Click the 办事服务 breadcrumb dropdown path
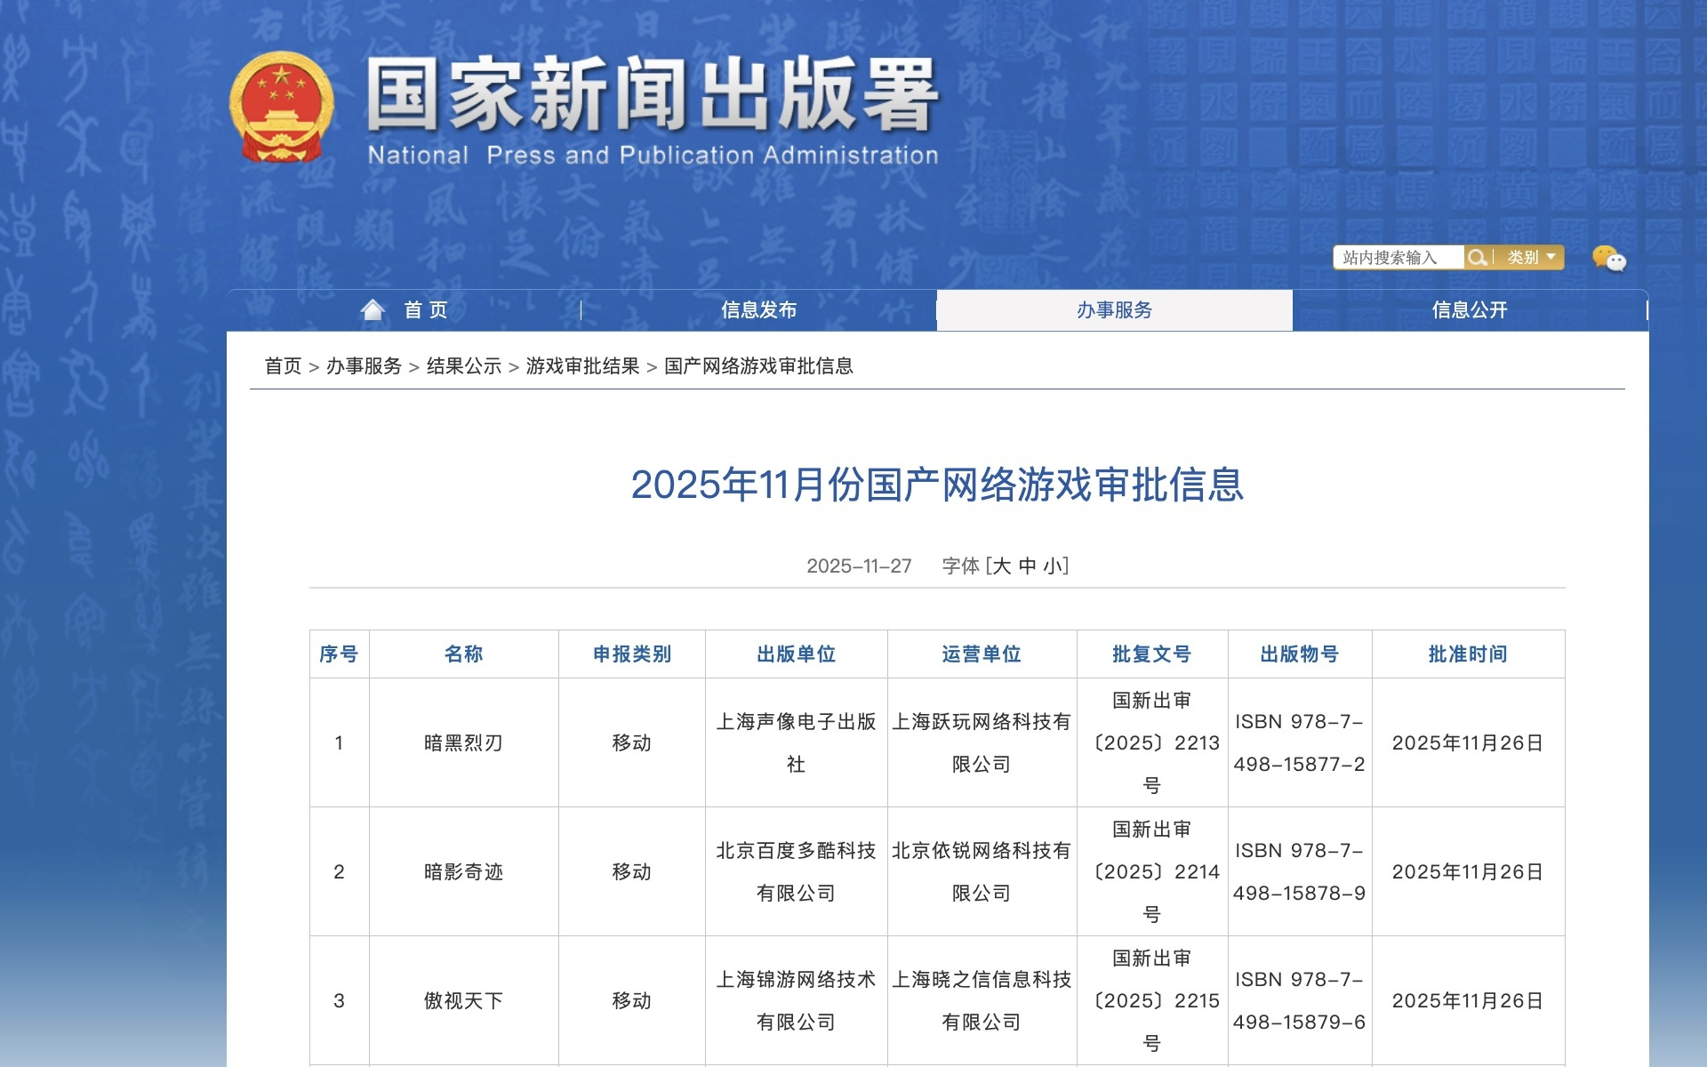The width and height of the screenshot is (1707, 1067). [x=366, y=365]
